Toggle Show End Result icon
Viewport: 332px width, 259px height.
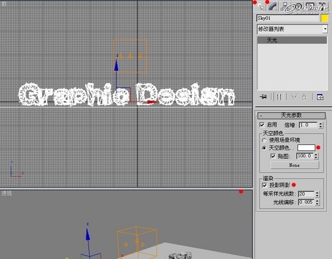pyautogui.click(x=279, y=97)
